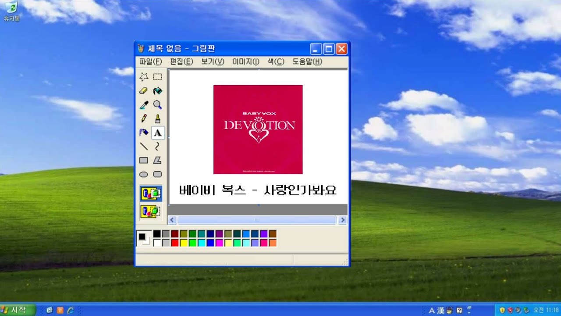
Task: Choose the bright yellow palette swatch
Action: click(184, 243)
